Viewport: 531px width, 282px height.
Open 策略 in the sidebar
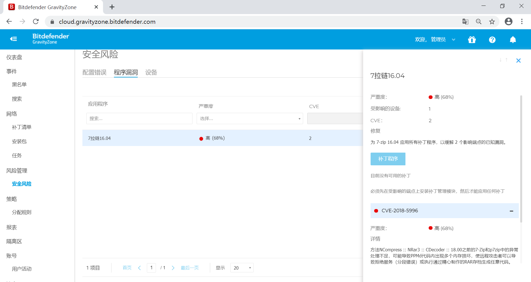[12, 199]
